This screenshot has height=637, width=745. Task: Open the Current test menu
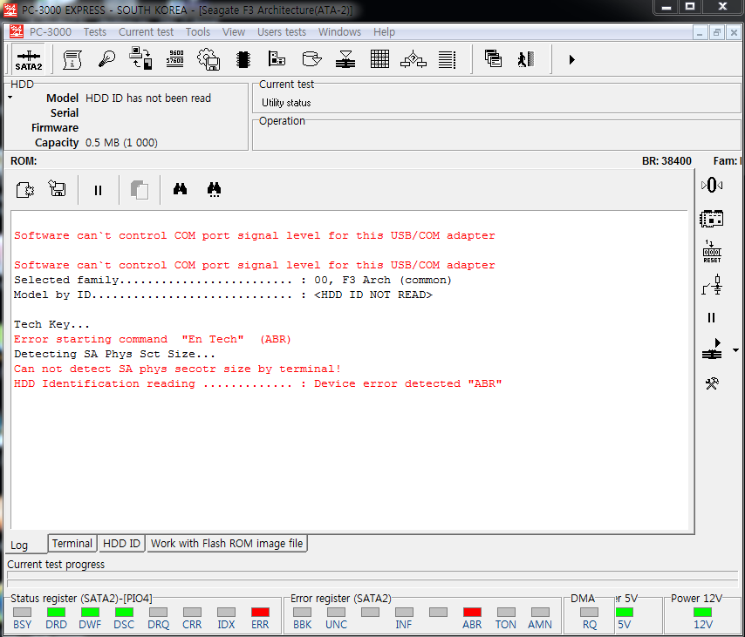pyautogui.click(x=146, y=31)
